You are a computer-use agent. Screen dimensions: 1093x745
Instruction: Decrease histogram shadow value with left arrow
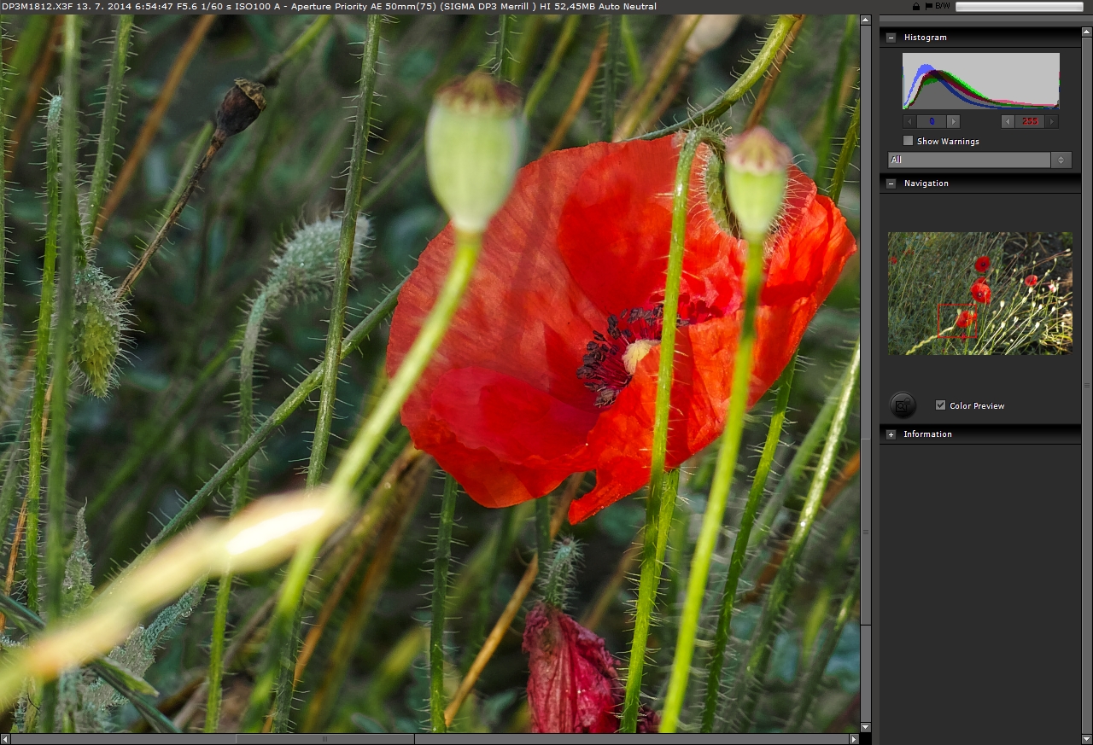910,121
